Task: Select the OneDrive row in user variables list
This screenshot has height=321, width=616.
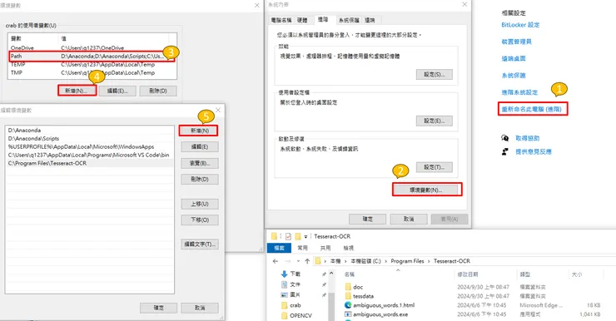Action: click(x=92, y=48)
